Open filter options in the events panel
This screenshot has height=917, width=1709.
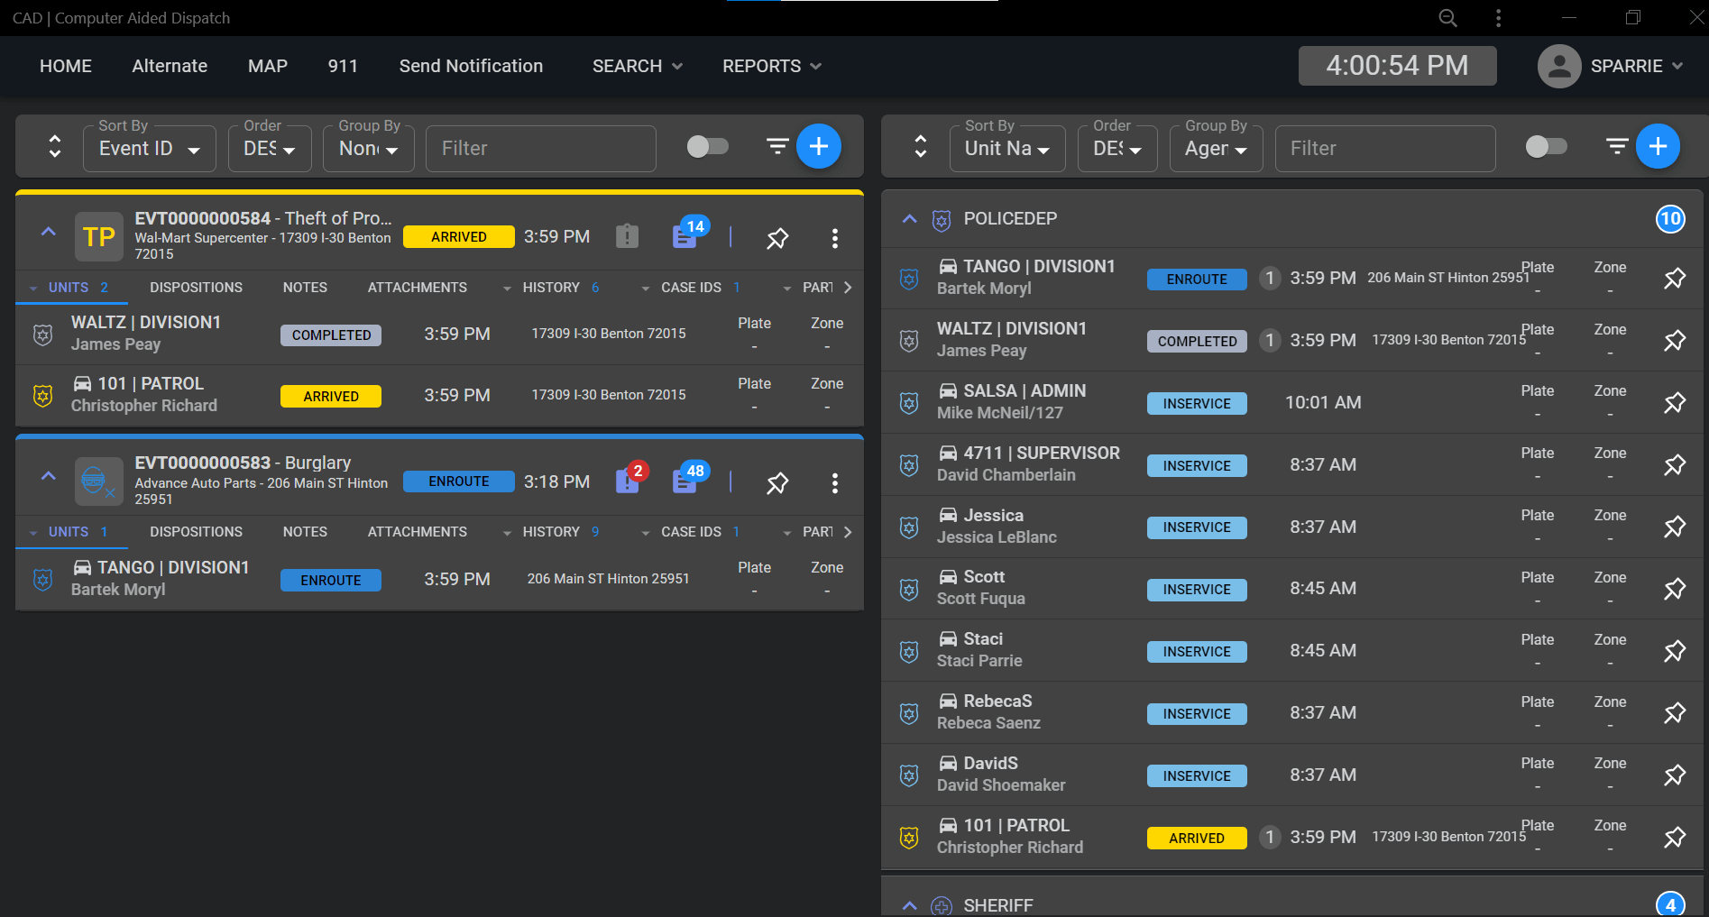tap(777, 146)
